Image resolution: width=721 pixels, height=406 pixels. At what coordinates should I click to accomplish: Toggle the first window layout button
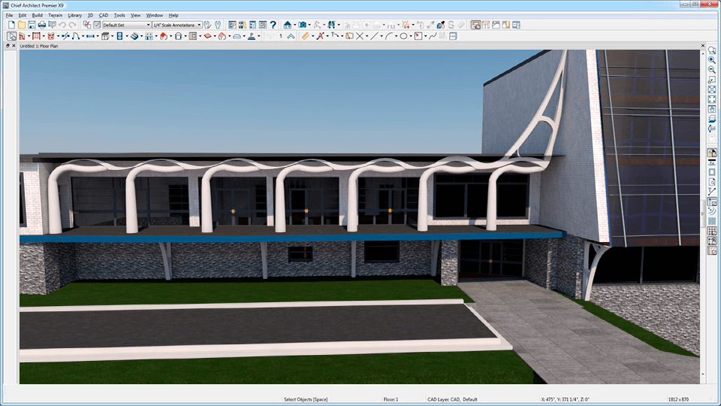(x=475, y=25)
